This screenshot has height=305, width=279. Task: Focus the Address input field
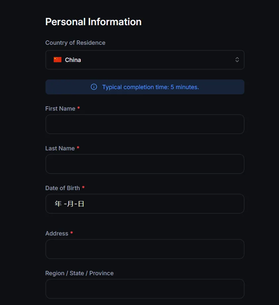pyautogui.click(x=145, y=249)
